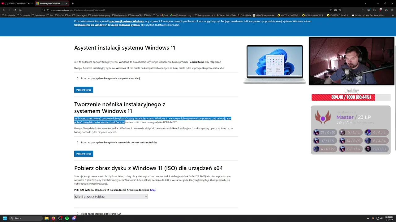396x222 pixels.
Task: Click the taskbar Search box
Action: (26, 218)
